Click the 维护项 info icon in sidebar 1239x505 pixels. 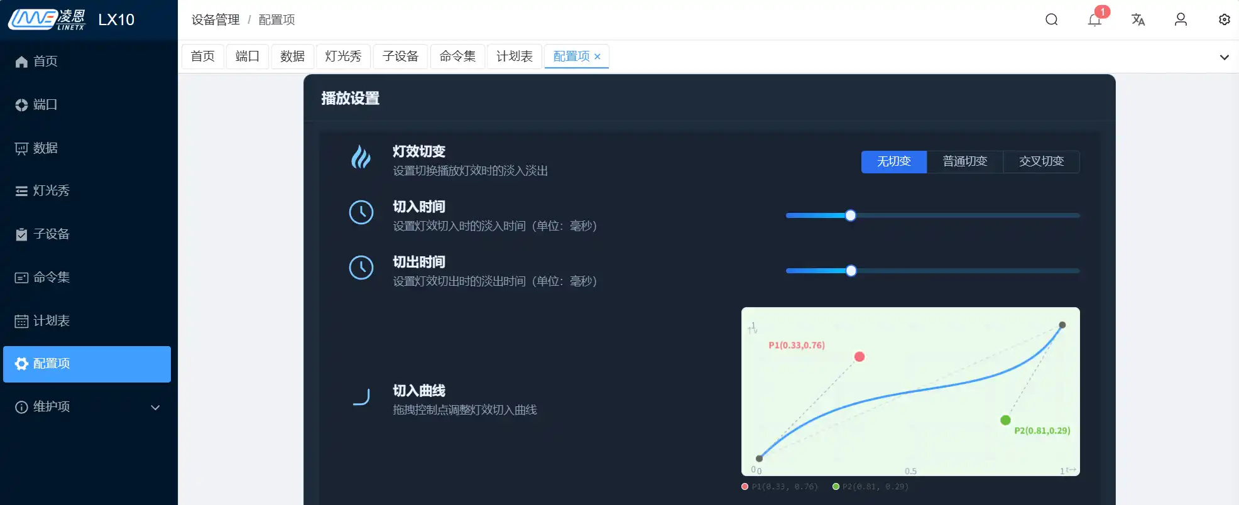point(21,407)
